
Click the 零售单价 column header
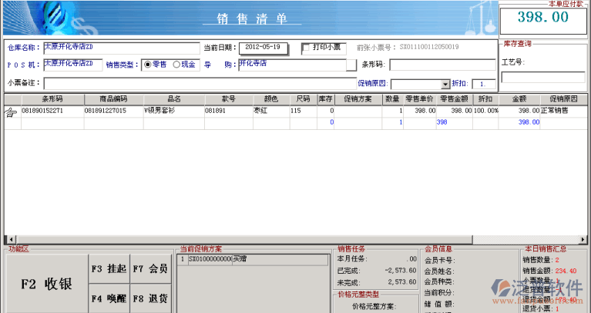[x=420, y=99]
